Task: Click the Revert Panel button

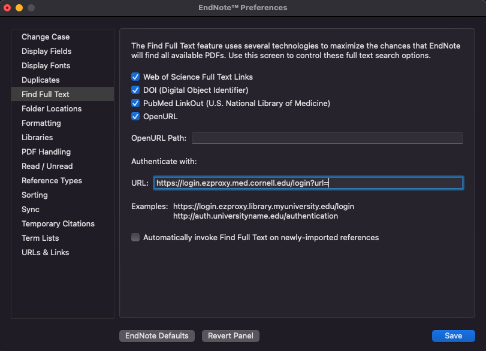Action: (x=231, y=336)
